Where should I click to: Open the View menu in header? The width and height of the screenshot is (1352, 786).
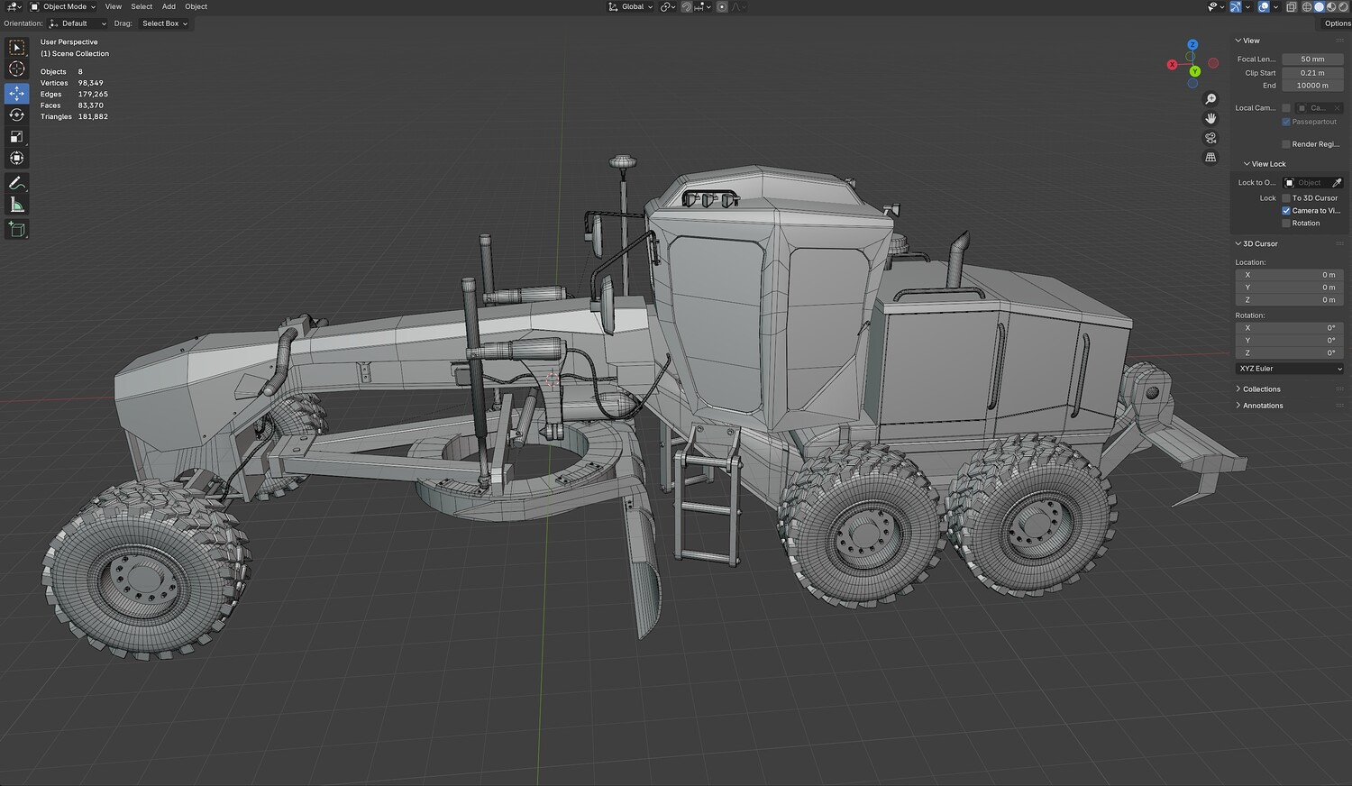pos(114,6)
